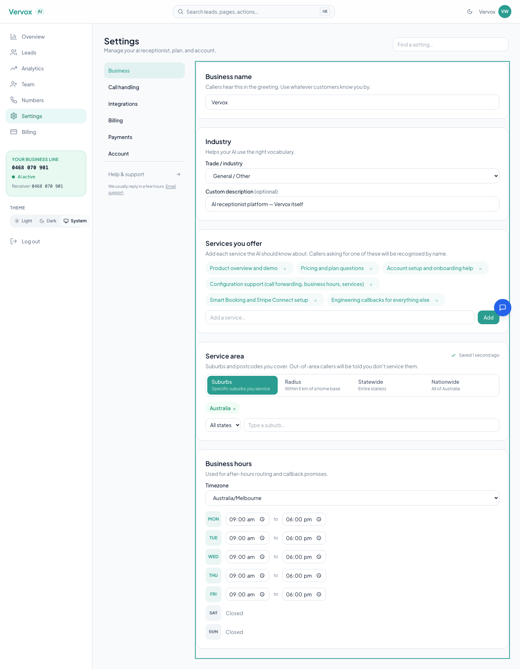Screen dimensions: 520x669
Task: Open sidebar Billing page with card icon
Action: tap(46, 132)
